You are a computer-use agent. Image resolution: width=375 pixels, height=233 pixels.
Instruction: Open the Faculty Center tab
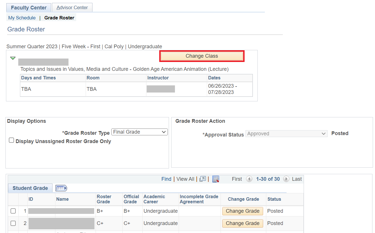pos(29,8)
